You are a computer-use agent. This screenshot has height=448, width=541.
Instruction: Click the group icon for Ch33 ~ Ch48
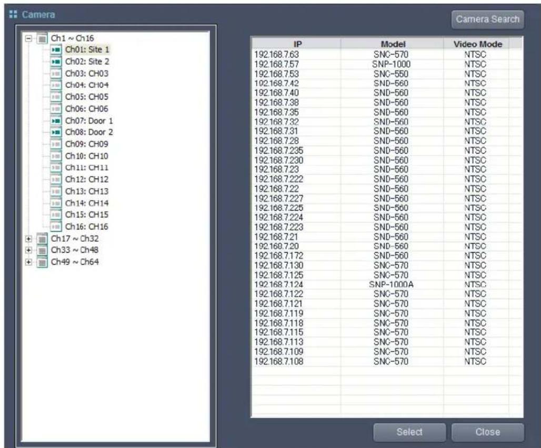tap(42, 250)
